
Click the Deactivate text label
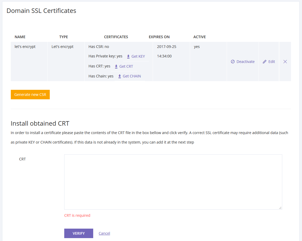[x=245, y=62]
